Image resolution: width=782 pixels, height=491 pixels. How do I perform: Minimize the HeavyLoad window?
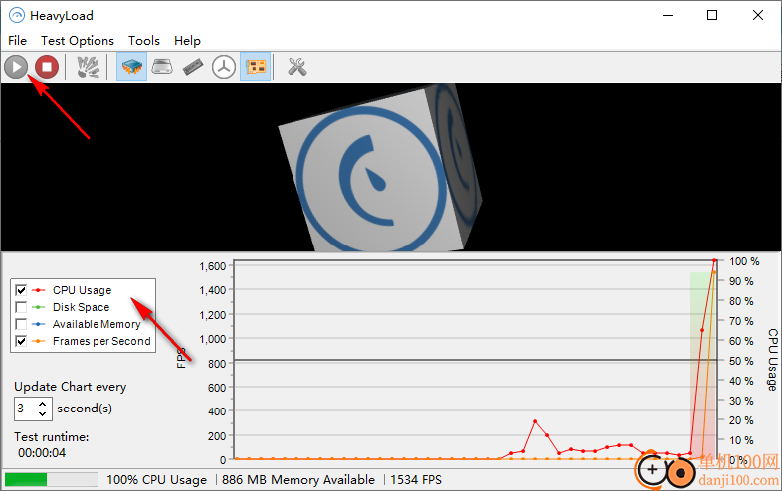point(668,16)
